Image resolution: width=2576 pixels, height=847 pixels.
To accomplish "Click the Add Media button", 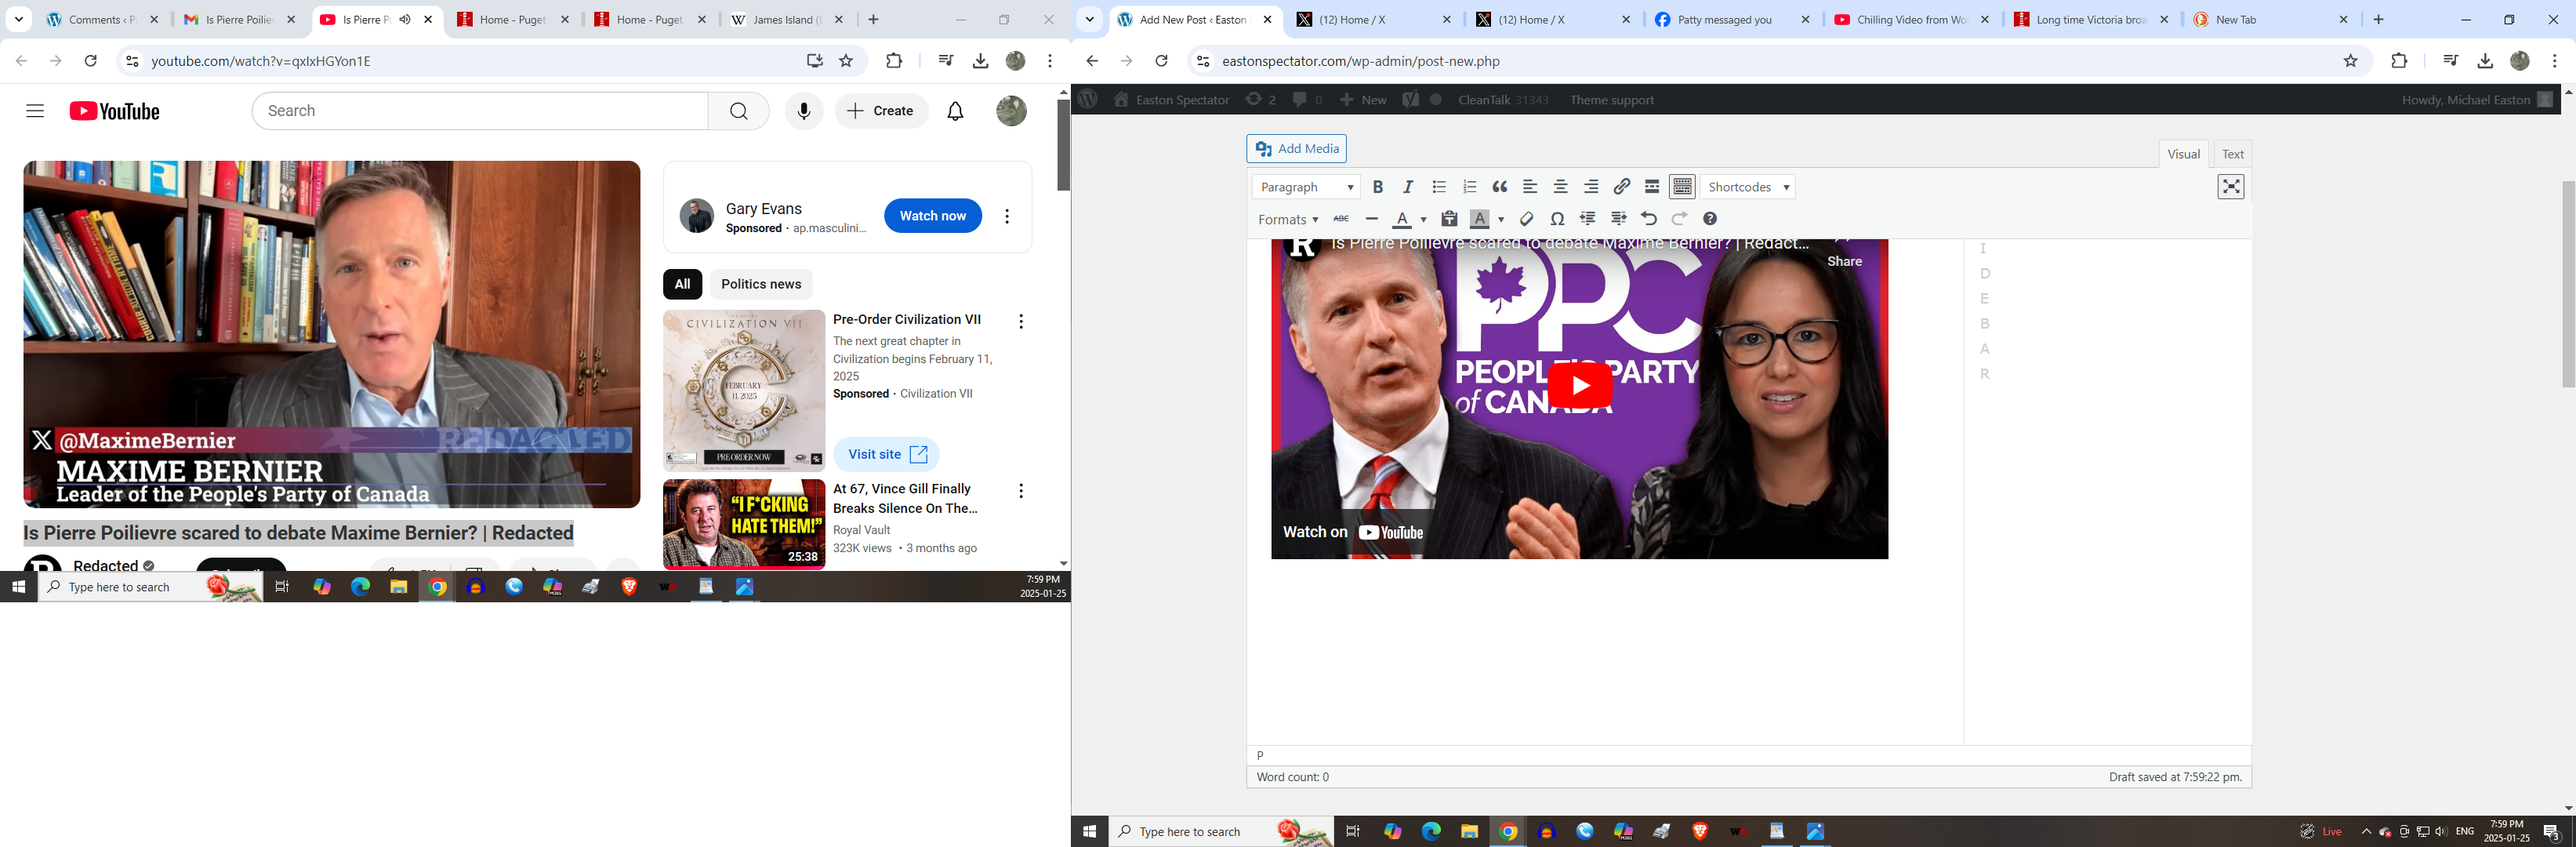I will coord(1297,149).
